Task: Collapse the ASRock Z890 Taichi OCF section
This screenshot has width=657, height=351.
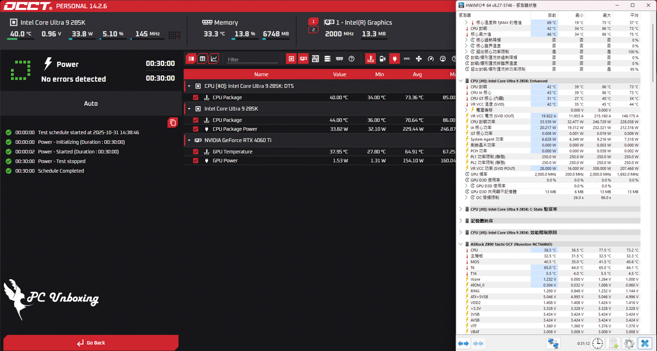Action: (461, 244)
